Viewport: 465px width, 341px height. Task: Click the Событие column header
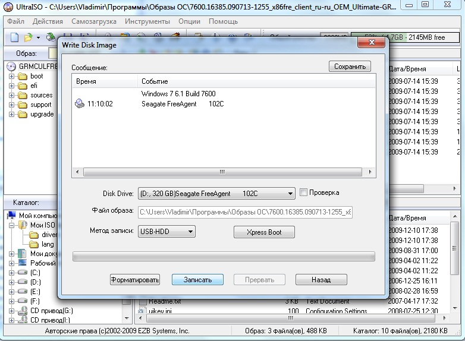click(256, 81)
